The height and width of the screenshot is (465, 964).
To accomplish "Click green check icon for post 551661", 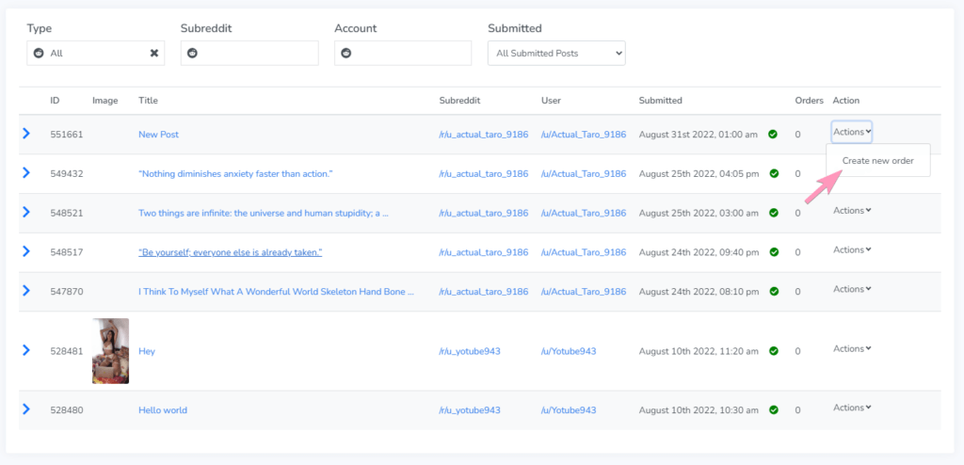I will tap(773, 135).
